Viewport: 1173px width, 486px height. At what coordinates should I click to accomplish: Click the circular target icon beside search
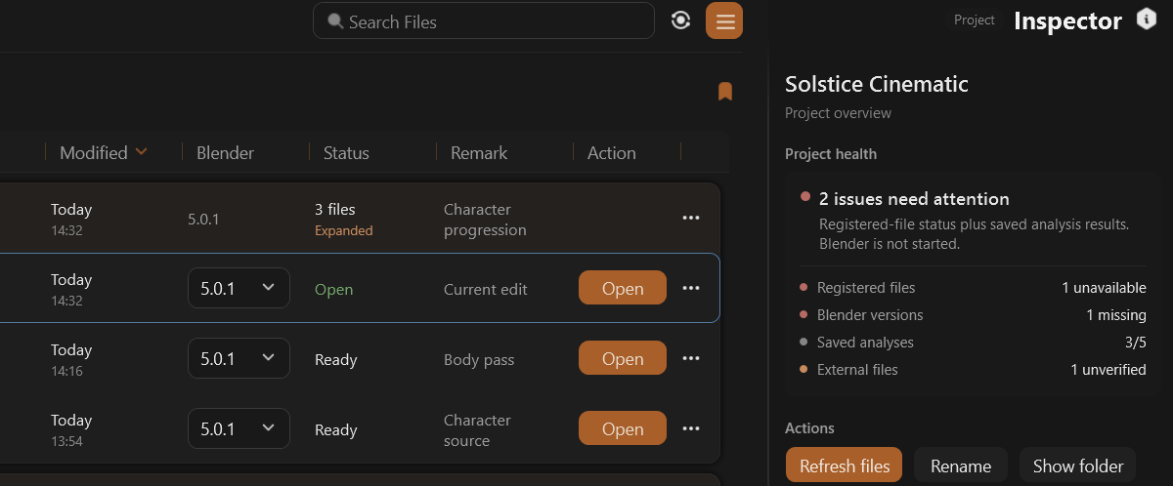681,20
